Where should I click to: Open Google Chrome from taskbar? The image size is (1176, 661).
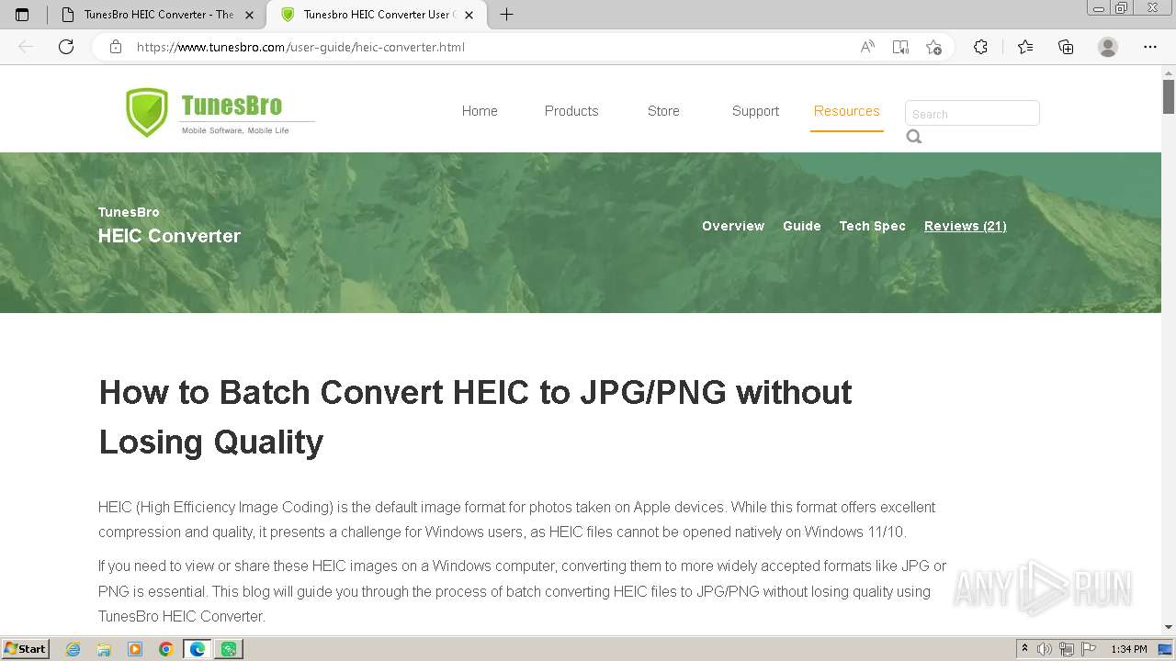[x=166, y=649]
